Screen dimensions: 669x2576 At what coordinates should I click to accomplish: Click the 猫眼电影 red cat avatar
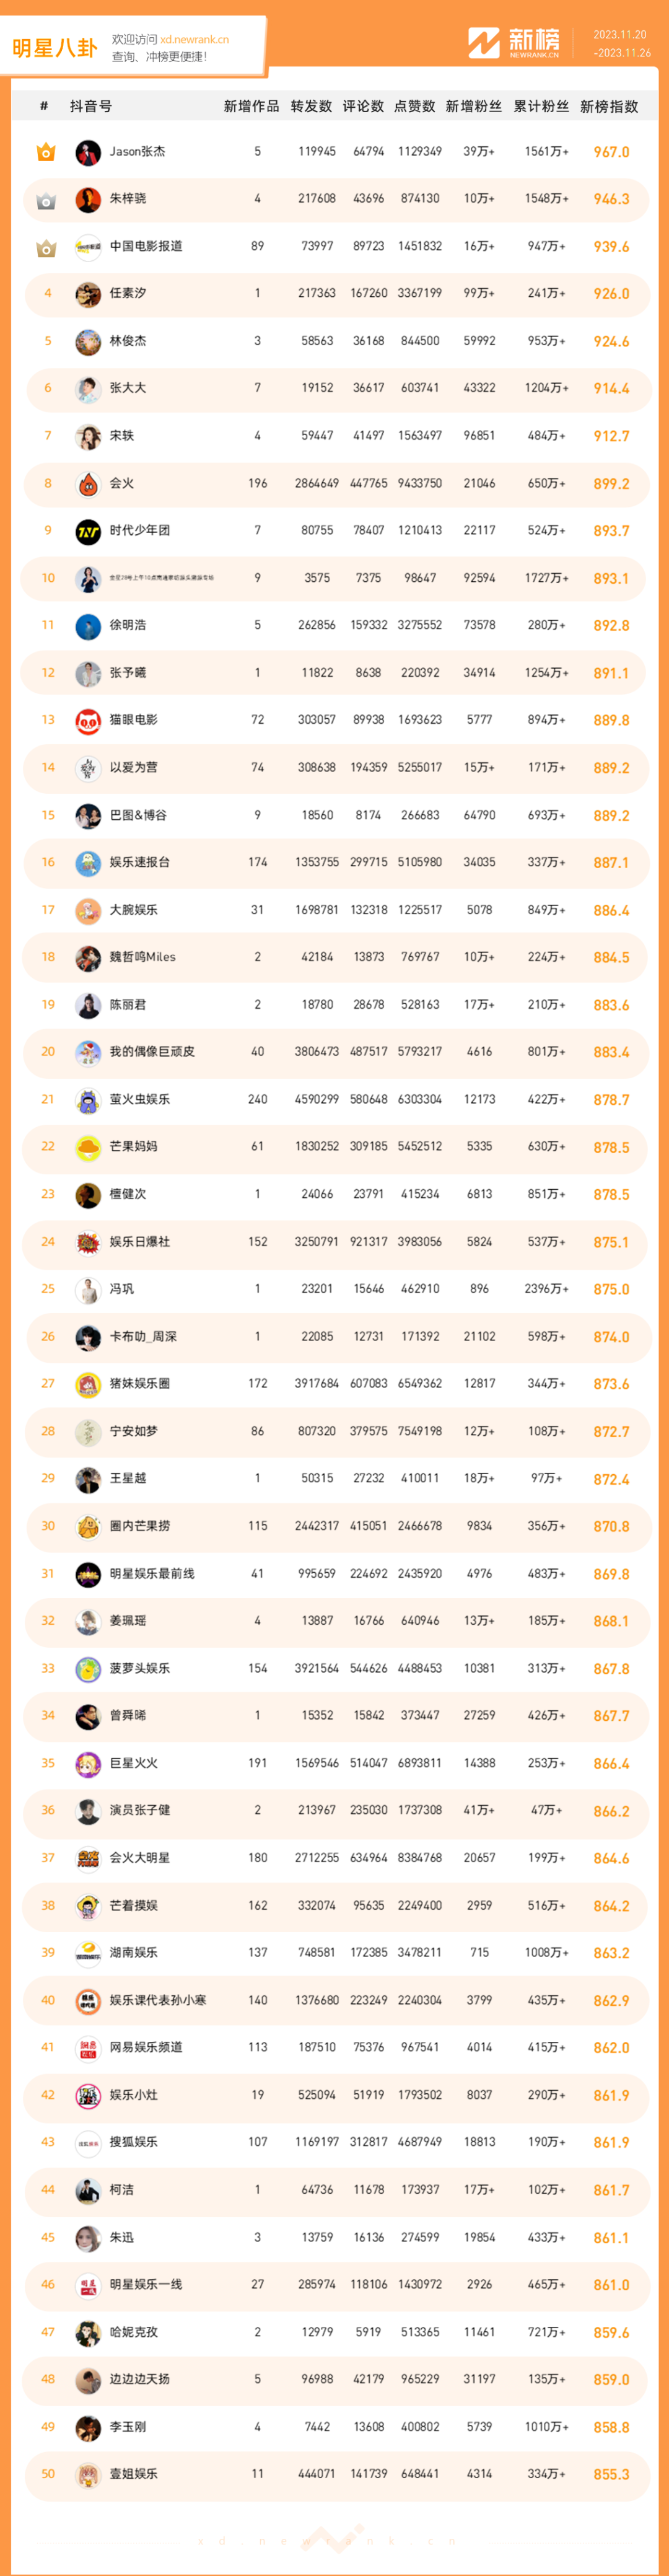tap(88, 720)
